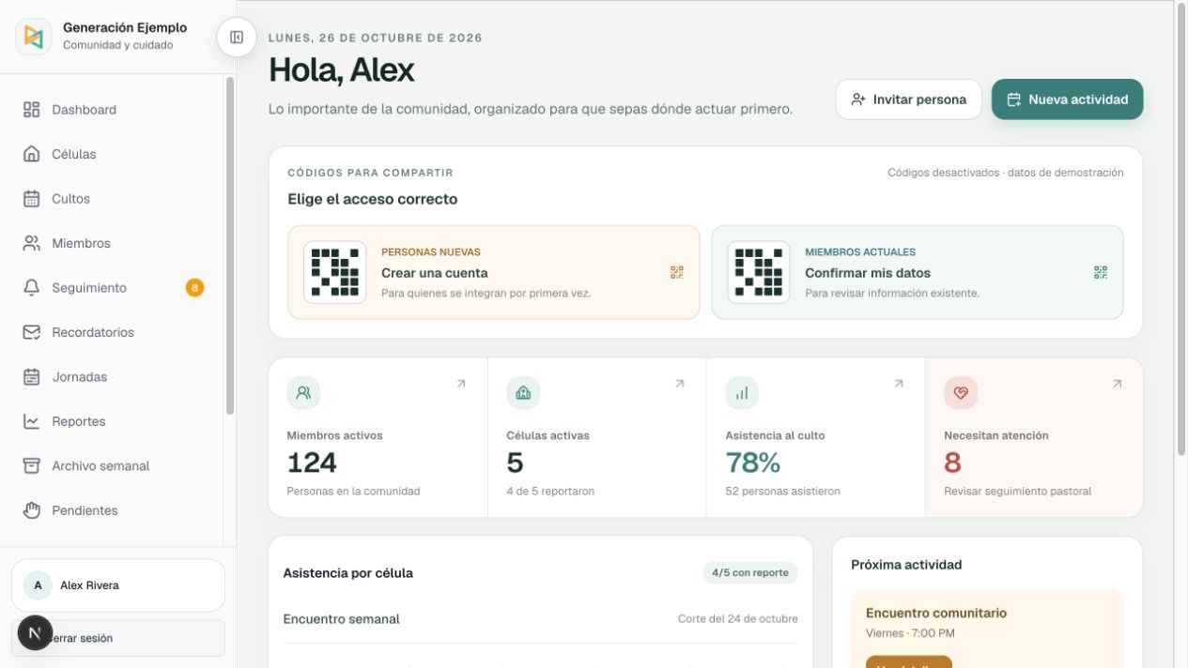The height and width of the screenshot is (668, 1188).
Task: Click the Cultos calendar icon
Action: pyautogui.click(x=32, y=199)
